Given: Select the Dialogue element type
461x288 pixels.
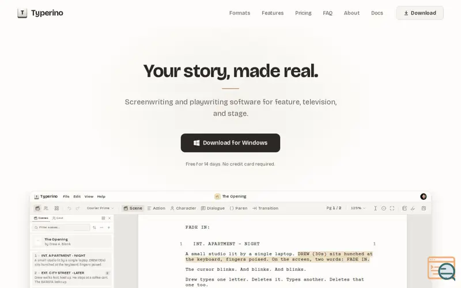Looking at the screenshot, I should coord(213,208).
